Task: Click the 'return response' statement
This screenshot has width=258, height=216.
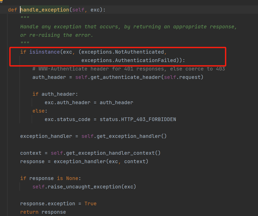Action: pyautogui.click(x=43, y=212)
